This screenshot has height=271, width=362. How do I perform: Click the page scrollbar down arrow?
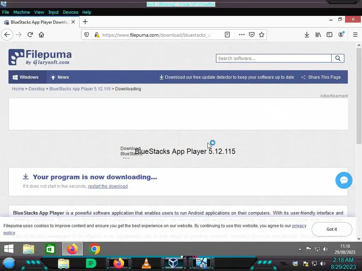[359, 239]
